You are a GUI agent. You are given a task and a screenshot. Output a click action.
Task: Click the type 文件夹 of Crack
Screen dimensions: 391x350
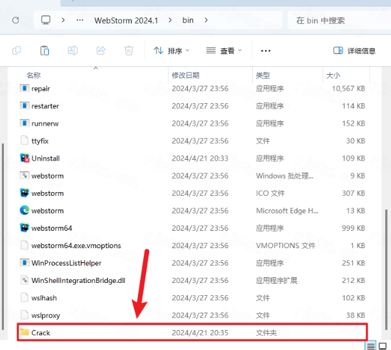(266, 333)
